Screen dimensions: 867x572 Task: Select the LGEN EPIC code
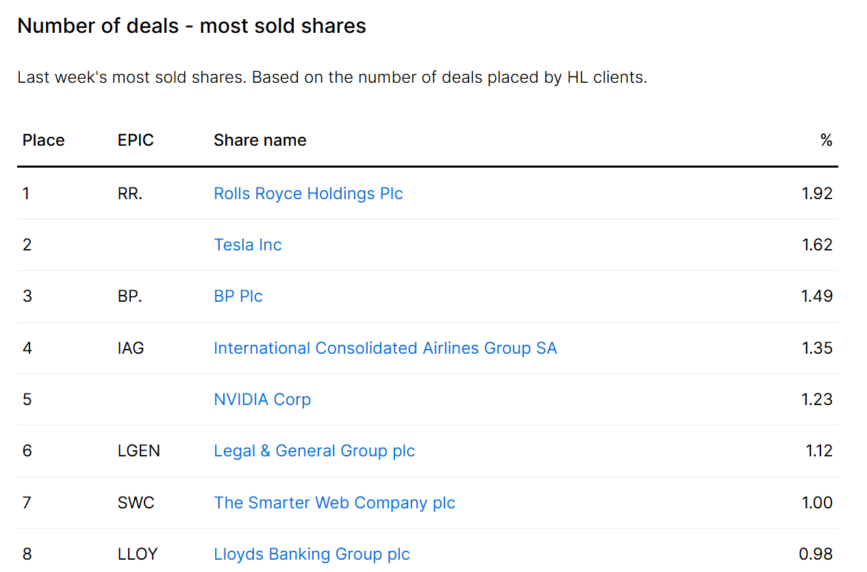point(139,451)
